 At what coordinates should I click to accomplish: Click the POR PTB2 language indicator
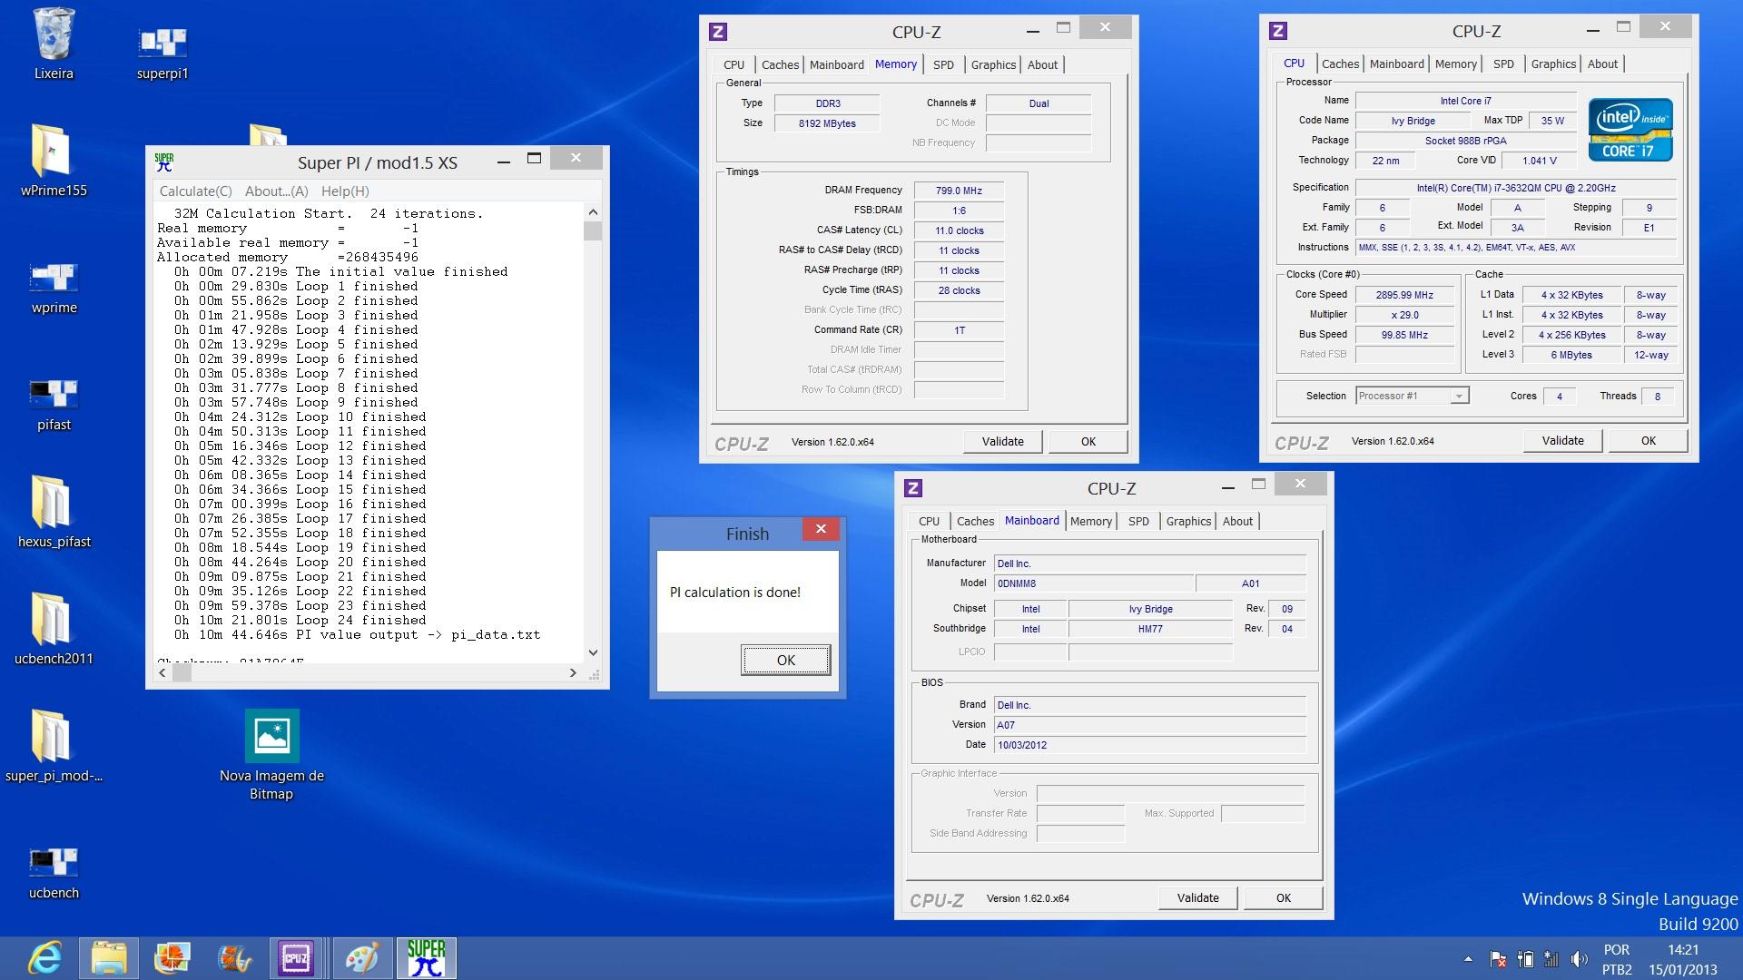[1617, 959]
